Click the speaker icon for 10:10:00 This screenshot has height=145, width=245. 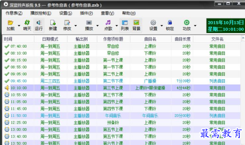pos(7,88)
